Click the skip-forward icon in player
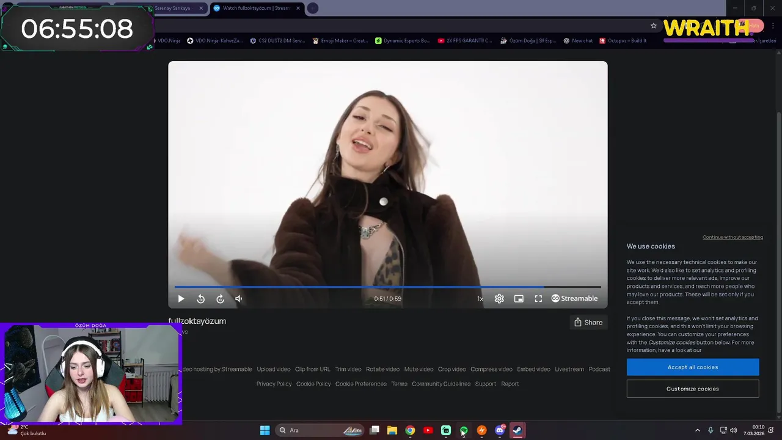This screenshot has width=782, height=440. pos(220,299)
